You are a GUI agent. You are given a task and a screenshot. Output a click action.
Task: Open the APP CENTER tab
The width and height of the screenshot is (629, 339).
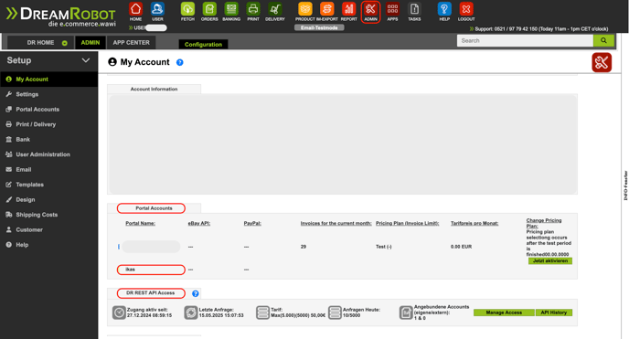coord(131,42)
